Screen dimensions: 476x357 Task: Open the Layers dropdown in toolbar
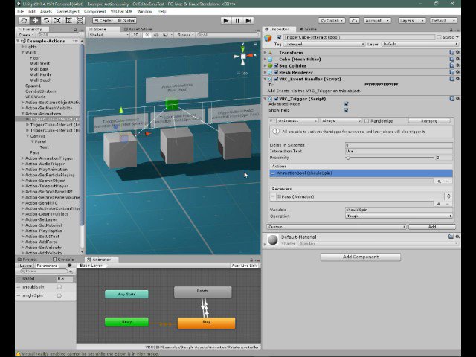tap(411, 21)
